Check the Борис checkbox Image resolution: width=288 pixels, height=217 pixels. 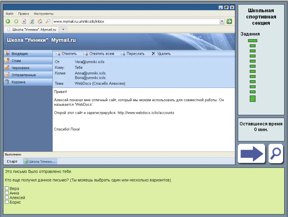click(7, 202)
